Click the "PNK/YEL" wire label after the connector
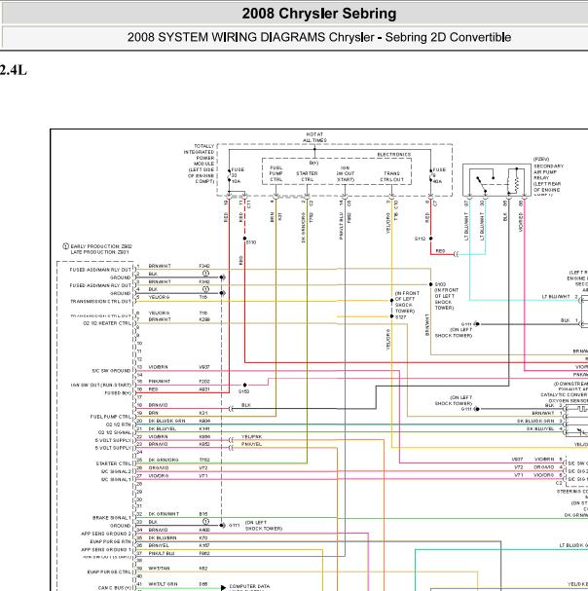The image size is (588, 591). [x=251, y=444]
